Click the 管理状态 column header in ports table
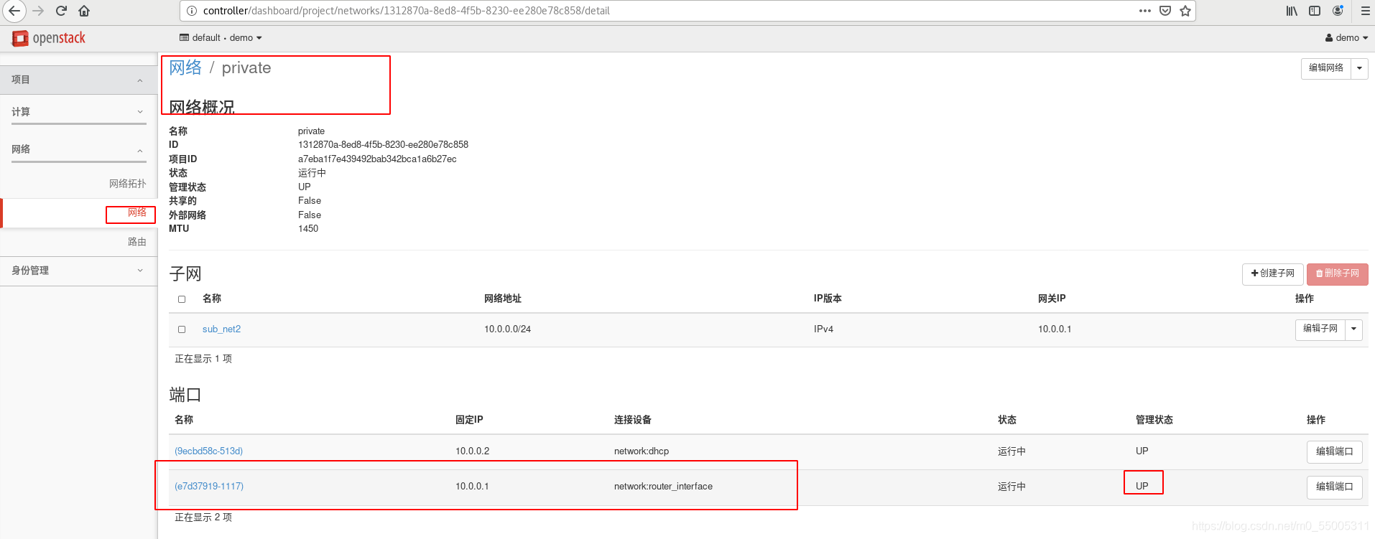The height and width of the screenshot is (539, 1375). coord(1154,420)
